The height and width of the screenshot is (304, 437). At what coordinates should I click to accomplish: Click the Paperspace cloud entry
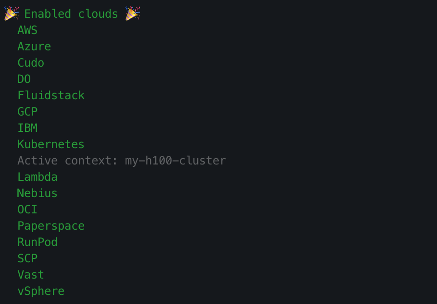click(x=51, y=226)
